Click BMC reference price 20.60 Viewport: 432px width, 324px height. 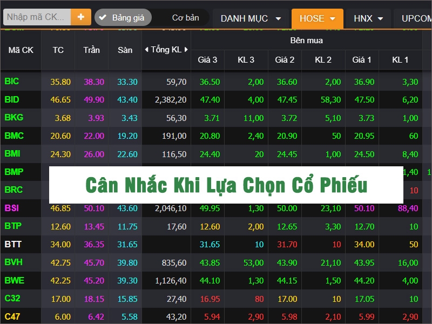(x=60, y=136)
